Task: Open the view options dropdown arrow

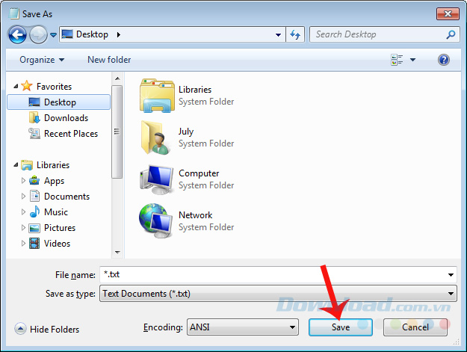Action: 412,60
